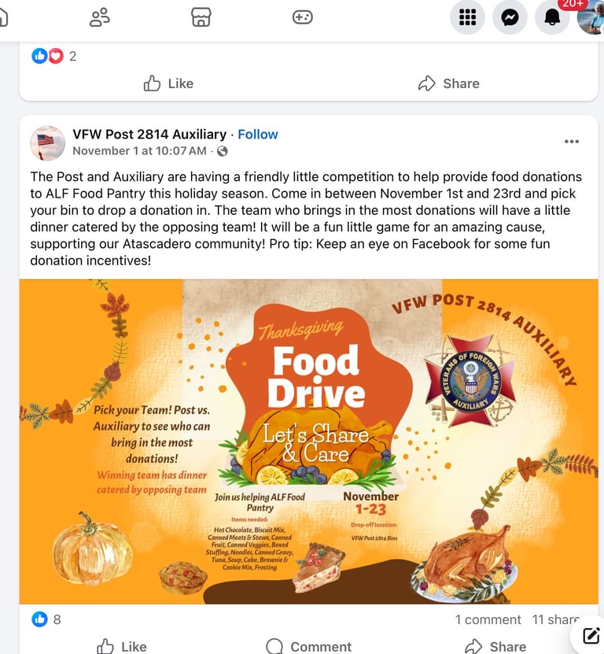Open the Thanksgiving Food Drive flyer image
604x654 pixels.
click(x=308, y=442)
